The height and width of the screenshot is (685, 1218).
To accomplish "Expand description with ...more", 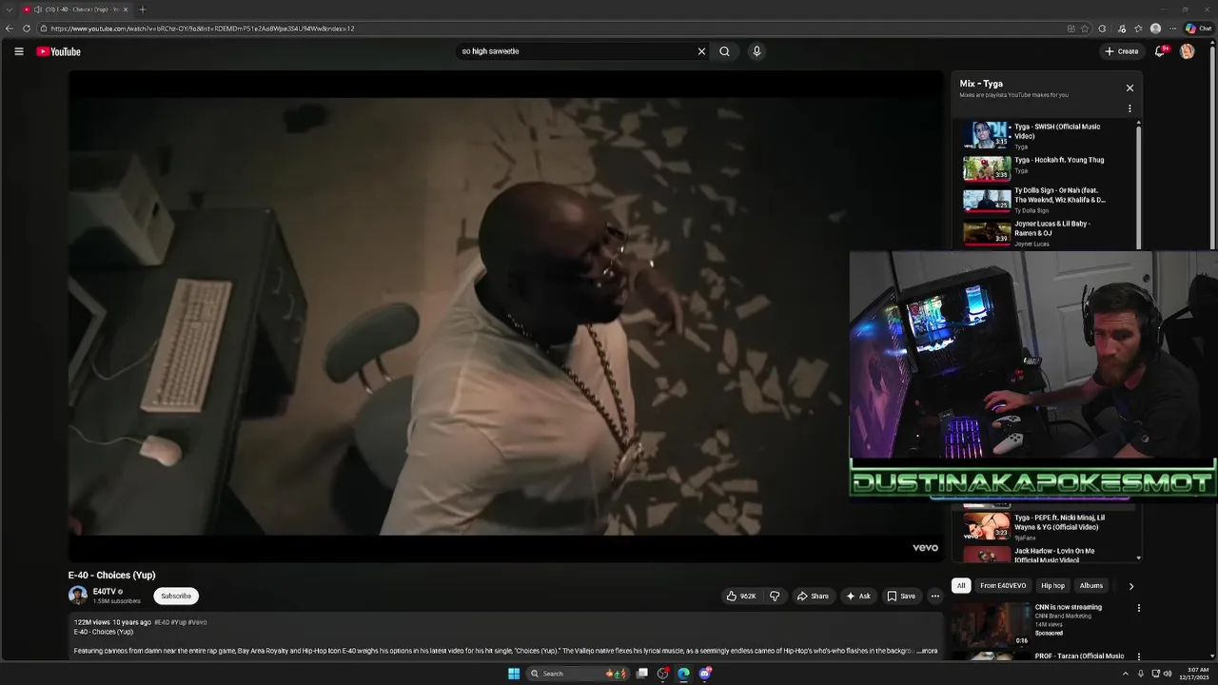I will (927, 651).
